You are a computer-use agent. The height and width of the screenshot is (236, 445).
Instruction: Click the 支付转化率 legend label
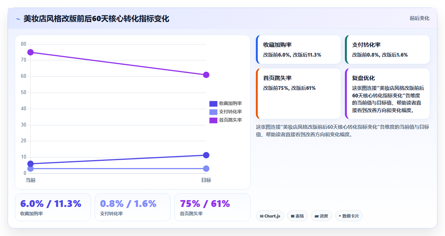pos(230,112)
